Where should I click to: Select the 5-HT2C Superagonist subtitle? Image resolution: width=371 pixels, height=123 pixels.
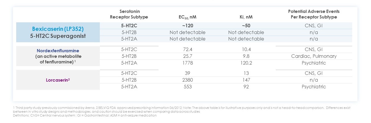[58, 37]
